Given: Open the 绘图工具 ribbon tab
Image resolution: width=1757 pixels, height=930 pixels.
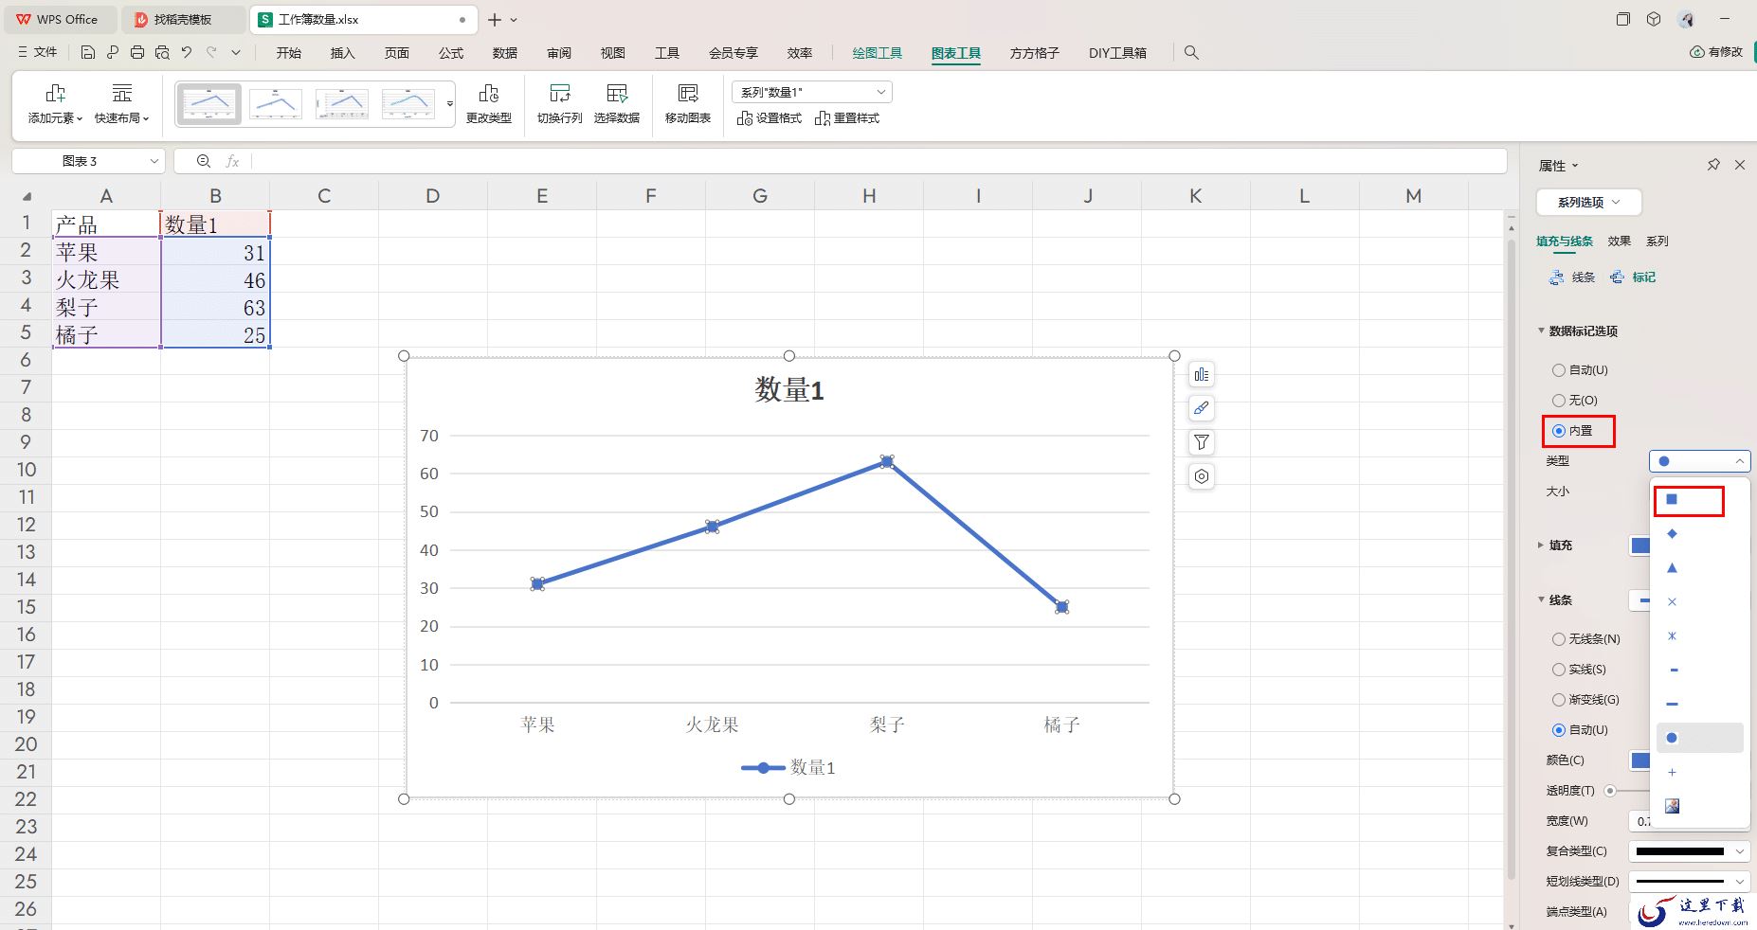Looking at the screenshot, I should tap(877, 53).
